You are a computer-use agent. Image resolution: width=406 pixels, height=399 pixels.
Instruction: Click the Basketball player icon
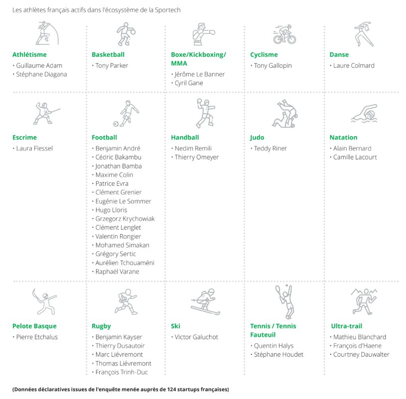click(x=126, y=33)
